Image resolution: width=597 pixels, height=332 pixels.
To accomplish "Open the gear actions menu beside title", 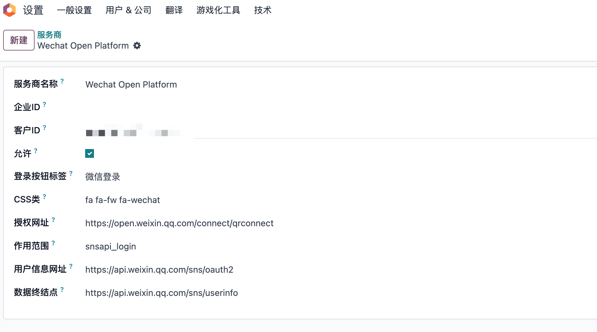I will click(x=137, y=46).
